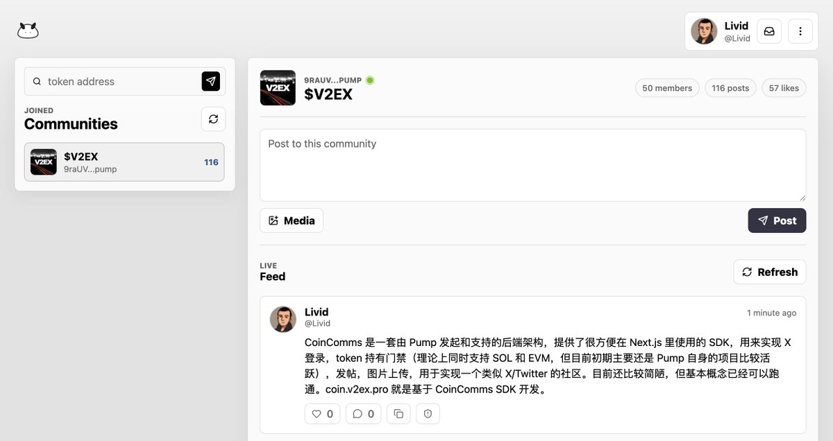
Task: Click Livid's avatar in the top-right header
Action: (x=704, y=31)
